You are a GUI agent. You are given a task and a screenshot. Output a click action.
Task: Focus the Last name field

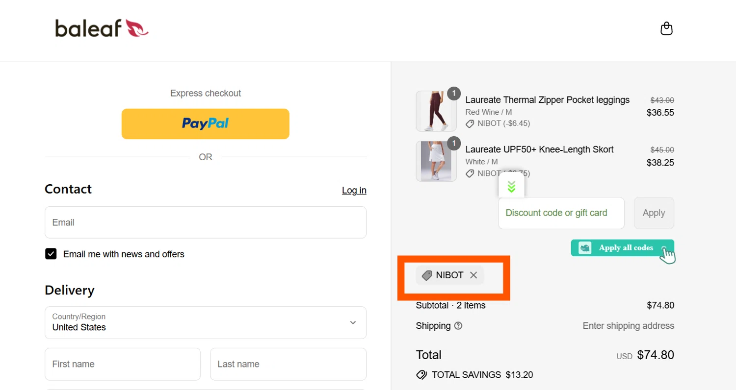tap(288, 364)
